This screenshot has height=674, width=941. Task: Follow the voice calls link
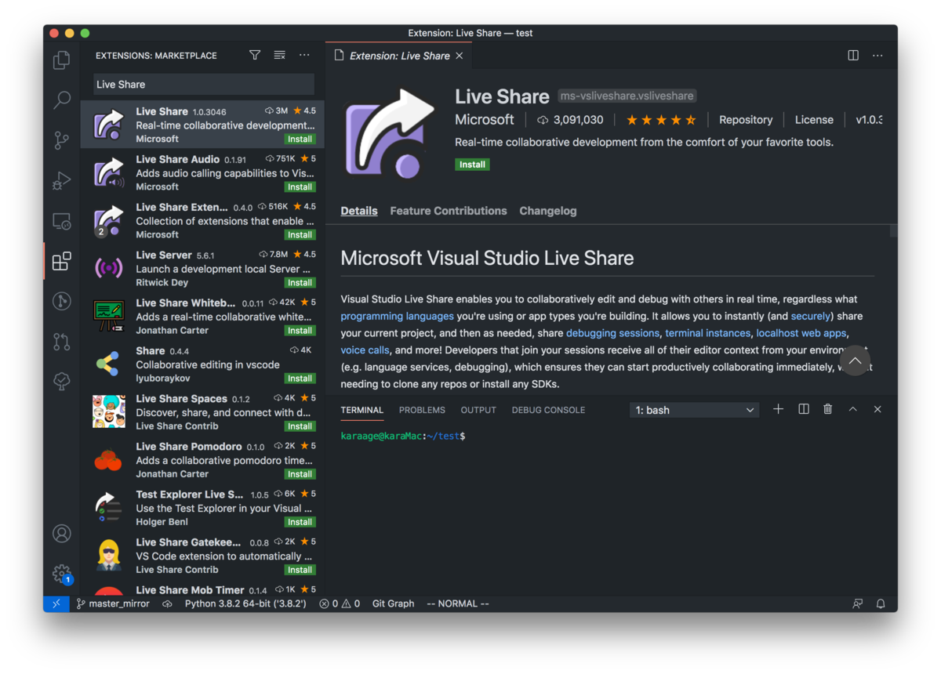click(365, 350)
